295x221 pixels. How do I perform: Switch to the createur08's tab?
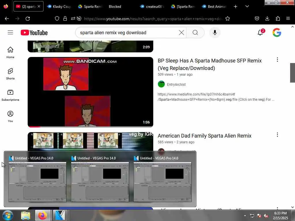coord(152,7)
